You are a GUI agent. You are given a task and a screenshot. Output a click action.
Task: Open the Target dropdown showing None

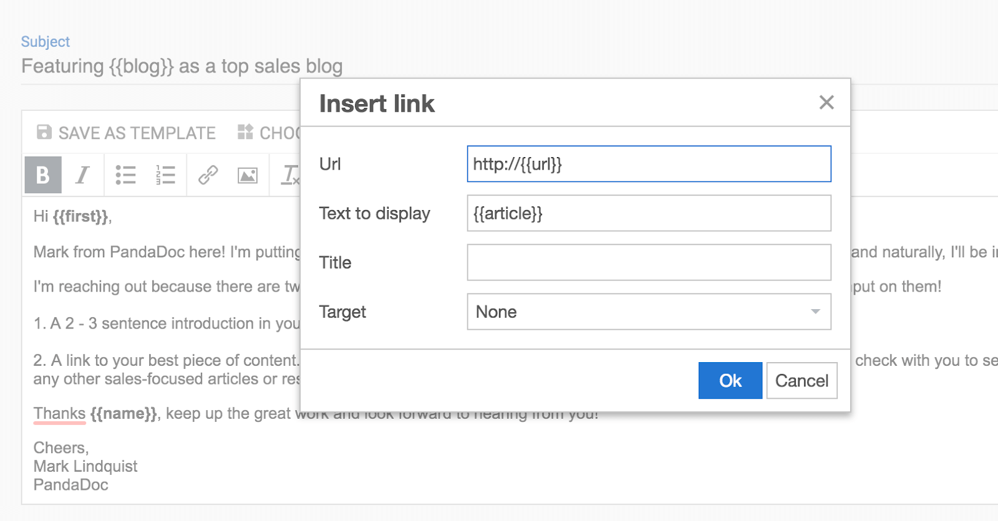[649, 312]
